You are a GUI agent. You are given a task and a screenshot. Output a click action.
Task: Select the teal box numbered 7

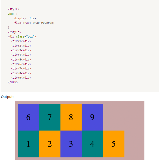point(50,117)
